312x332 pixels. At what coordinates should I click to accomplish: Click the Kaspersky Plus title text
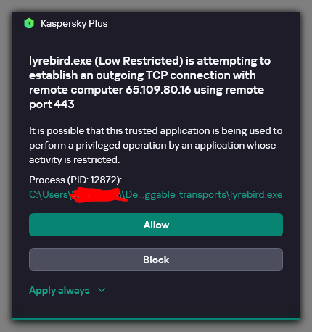(74, 24)
